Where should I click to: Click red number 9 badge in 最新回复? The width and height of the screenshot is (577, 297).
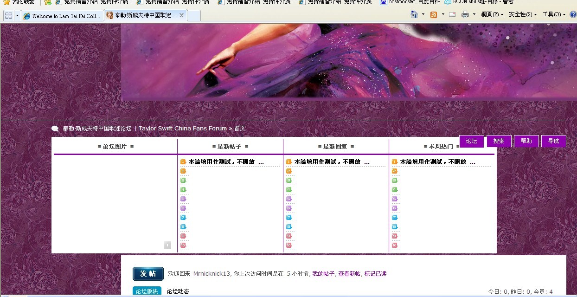coord(289,236)
